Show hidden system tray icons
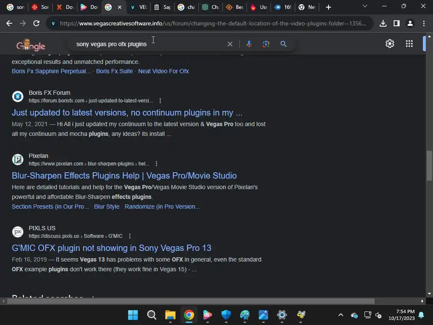The image size is (433, 325). [x=341, y=315]
